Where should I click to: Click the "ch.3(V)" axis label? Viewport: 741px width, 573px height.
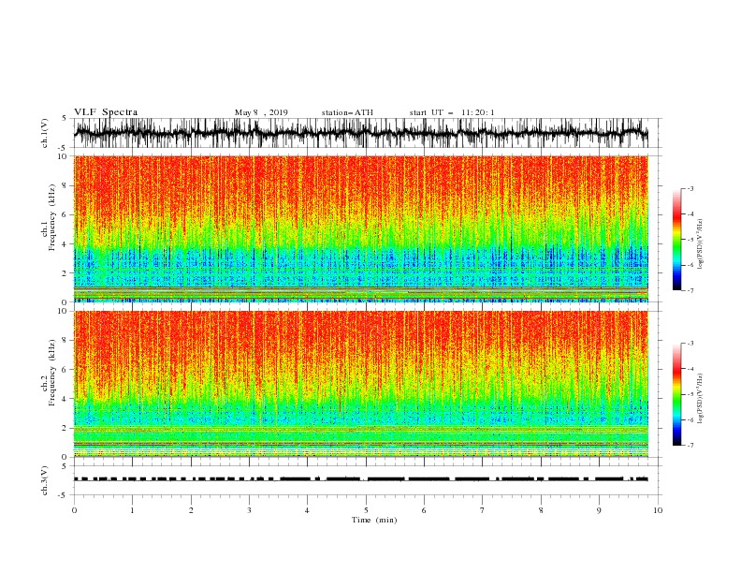(45, 480)
